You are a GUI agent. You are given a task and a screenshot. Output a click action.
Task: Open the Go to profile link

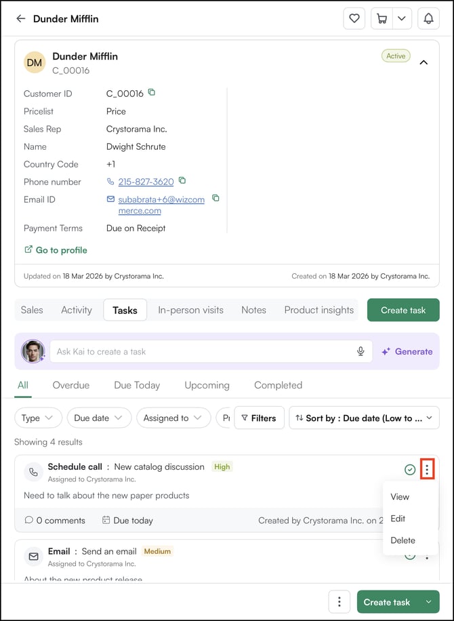click(56, 250)
